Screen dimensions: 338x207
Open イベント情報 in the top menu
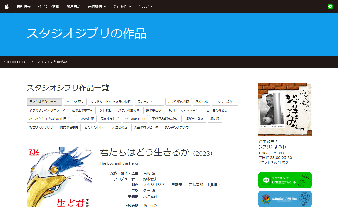[49, 7]
